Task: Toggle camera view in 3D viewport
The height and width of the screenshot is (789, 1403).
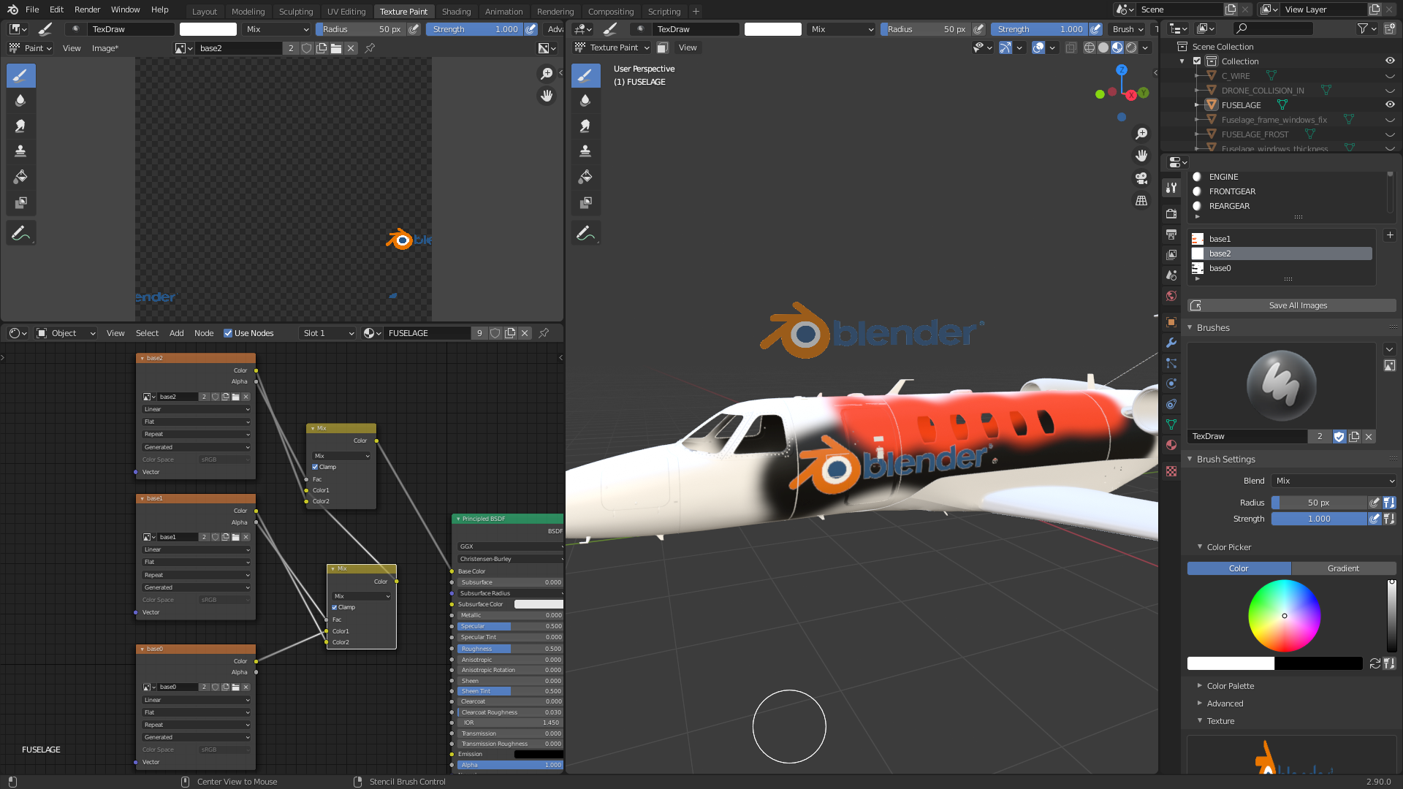Action: [1141, 178]
